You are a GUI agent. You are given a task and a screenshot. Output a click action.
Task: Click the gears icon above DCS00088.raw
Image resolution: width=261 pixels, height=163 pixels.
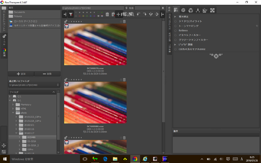[66, 80]
